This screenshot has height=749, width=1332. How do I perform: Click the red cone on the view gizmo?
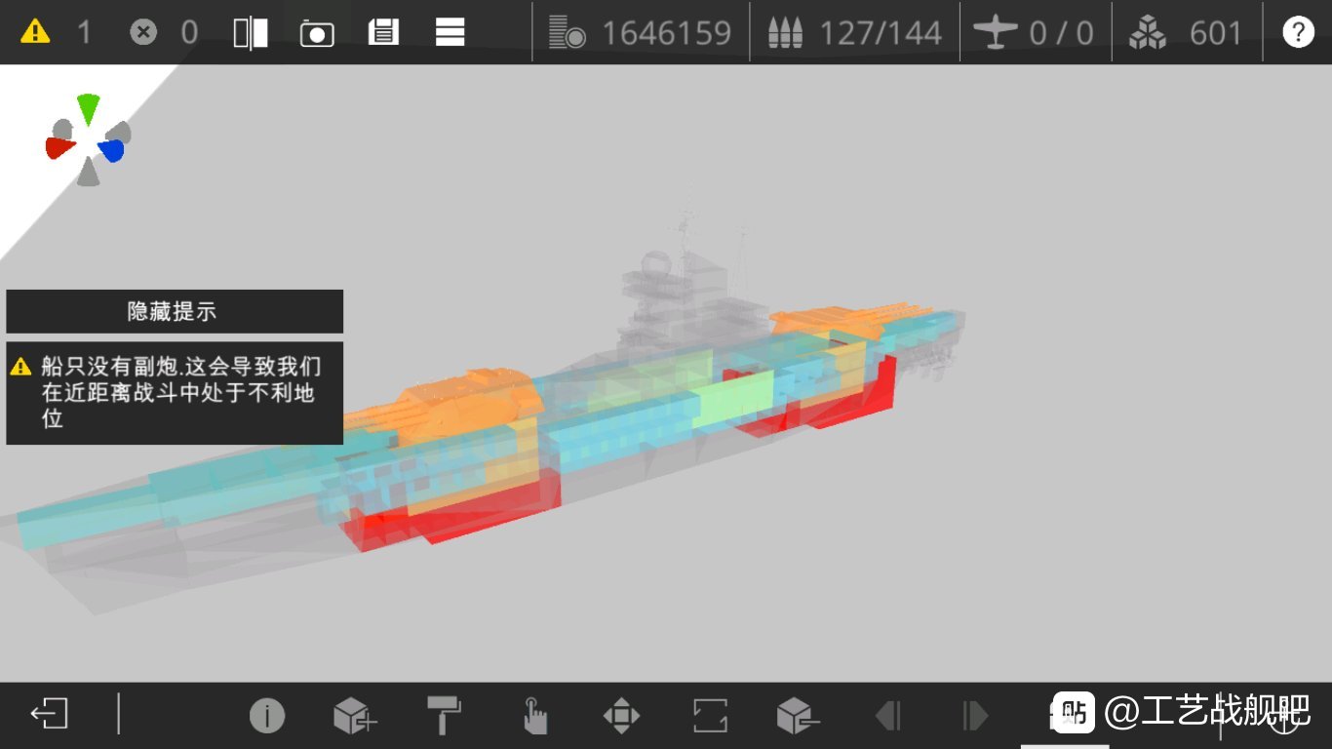60,147
